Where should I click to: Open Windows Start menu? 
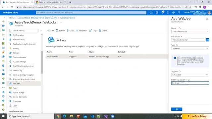pos(3,116)
